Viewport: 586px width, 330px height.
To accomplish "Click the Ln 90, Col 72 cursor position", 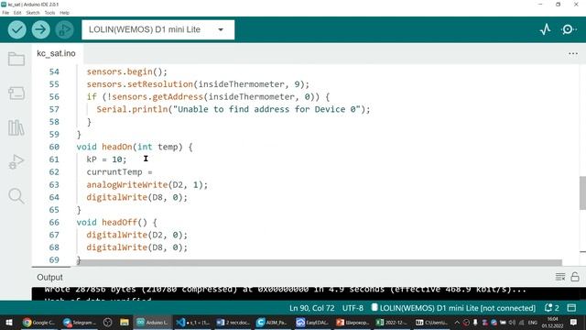I will point(311,308).
